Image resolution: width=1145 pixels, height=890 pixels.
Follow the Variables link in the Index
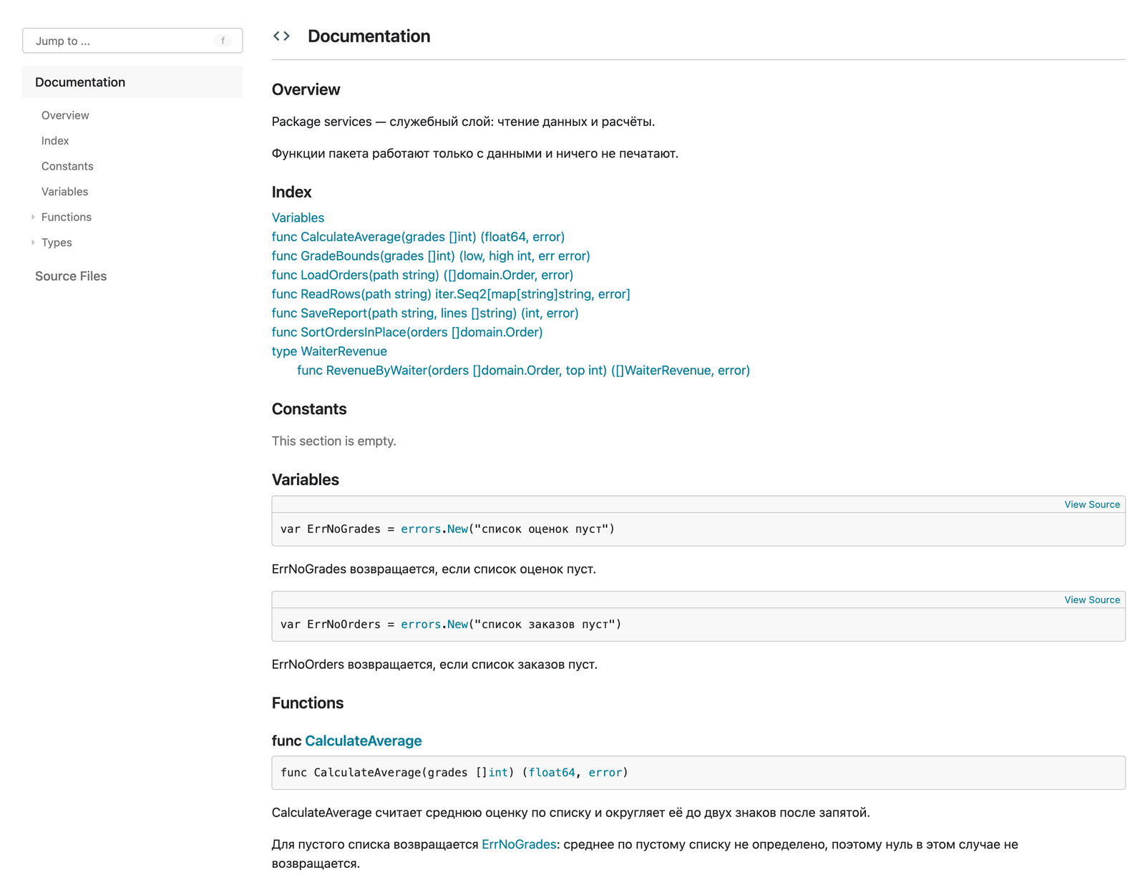point(298,217)
